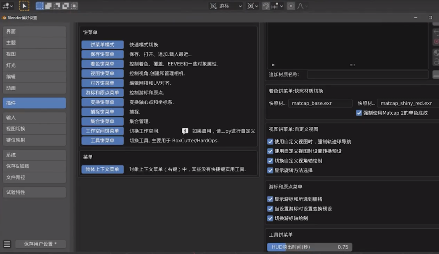The image size is (439, 254).
Task: Toggle the 饼菜单模式 button
Action: [102, 45]
